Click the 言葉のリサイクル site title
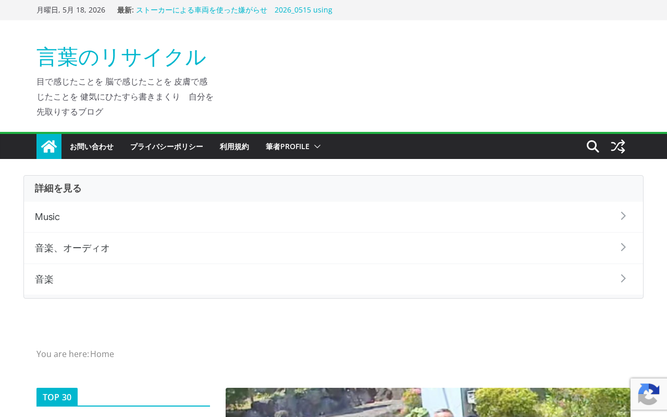The width and height of the screenshot is (667, 417). tap(121, 57)
